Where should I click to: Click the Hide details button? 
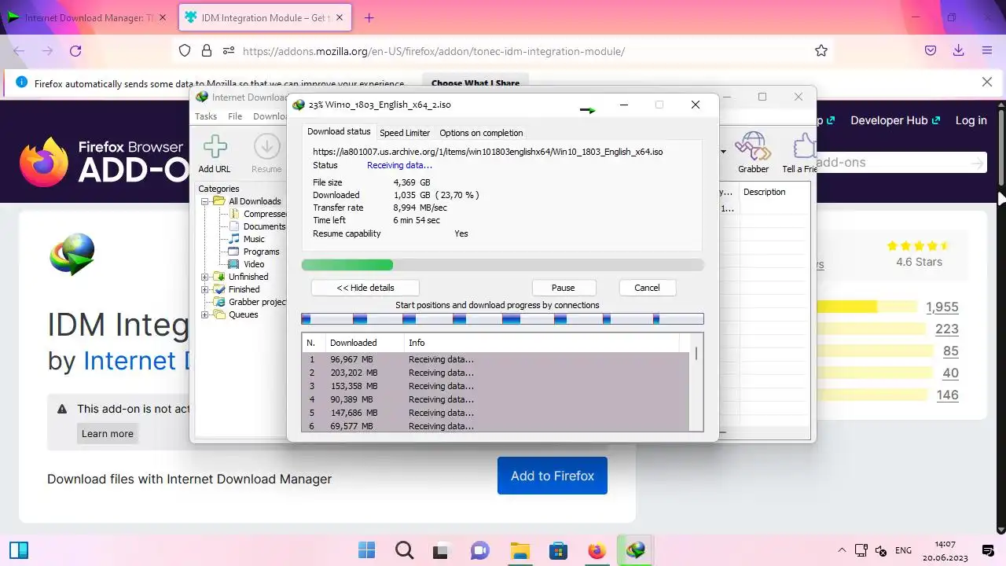365,288
